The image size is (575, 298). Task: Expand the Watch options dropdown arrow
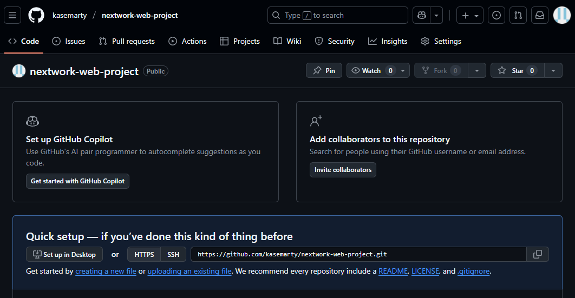click(403, 71)
